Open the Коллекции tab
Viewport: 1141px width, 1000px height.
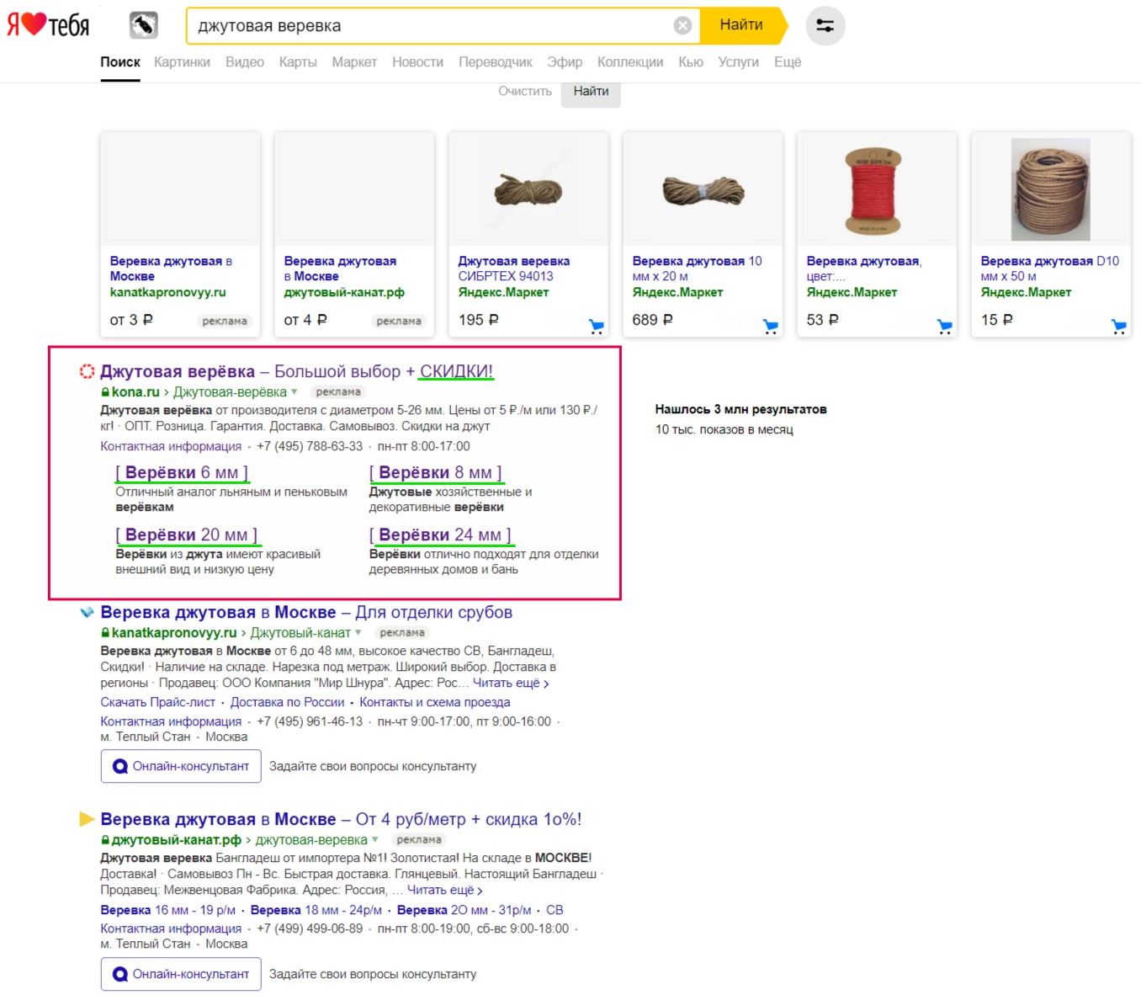point(630,62)
